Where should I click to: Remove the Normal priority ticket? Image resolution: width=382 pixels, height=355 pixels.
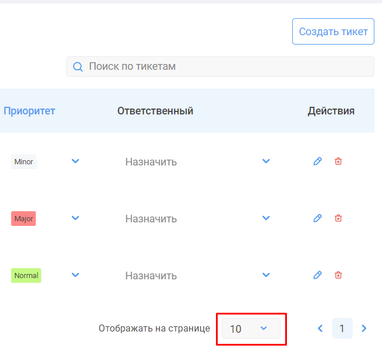(338, 275)
